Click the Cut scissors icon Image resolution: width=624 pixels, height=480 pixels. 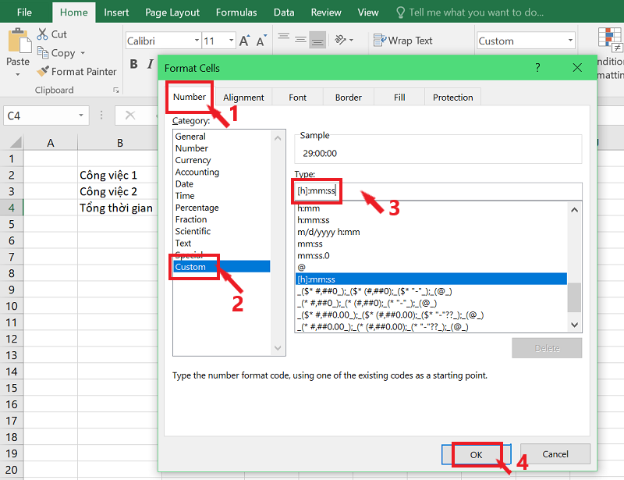(44, 34)
